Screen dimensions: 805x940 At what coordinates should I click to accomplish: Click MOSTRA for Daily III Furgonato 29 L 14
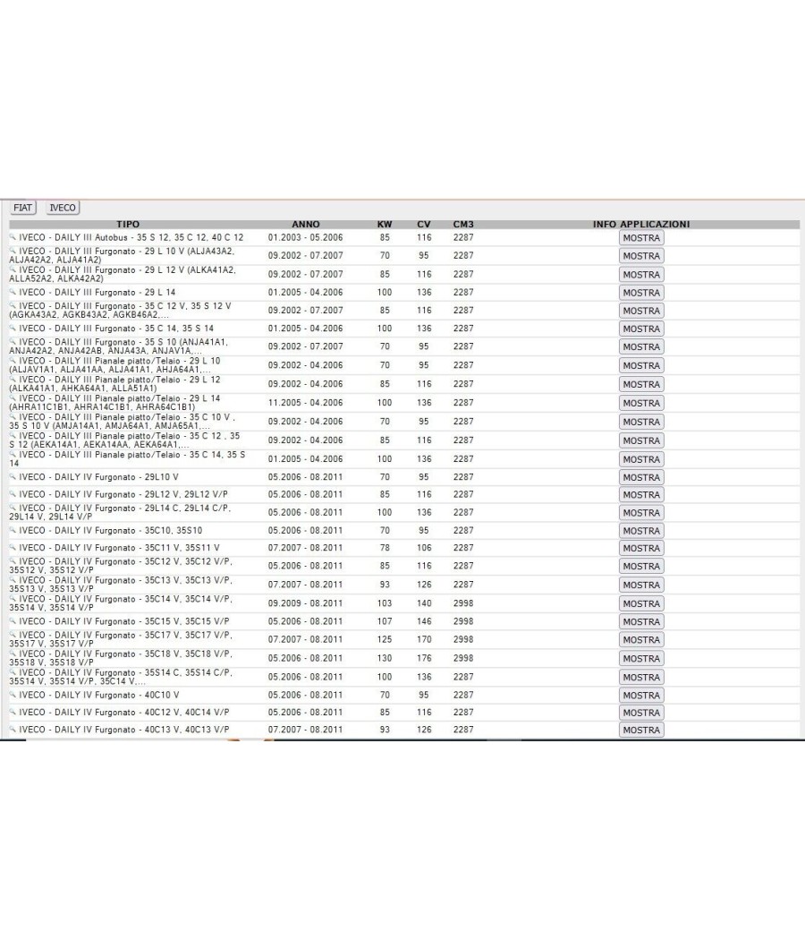point(641,293)
